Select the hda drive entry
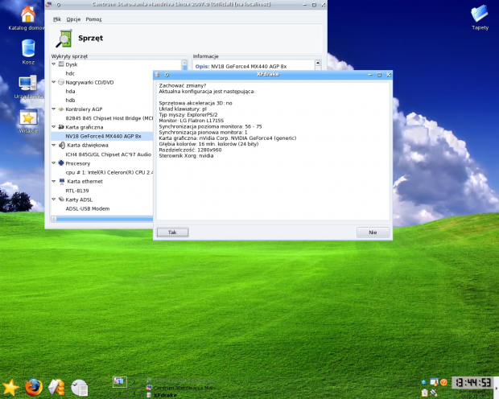Screen dimensions: 499x399 pyautogui.click(x=70, y=92)
